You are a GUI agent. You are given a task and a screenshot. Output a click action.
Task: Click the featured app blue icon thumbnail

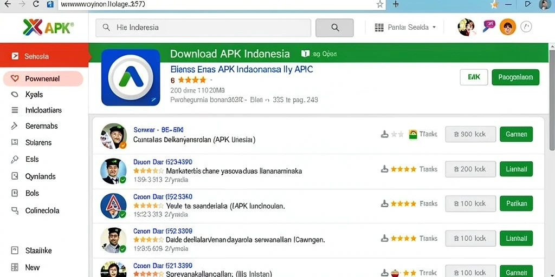coord(131,77)
